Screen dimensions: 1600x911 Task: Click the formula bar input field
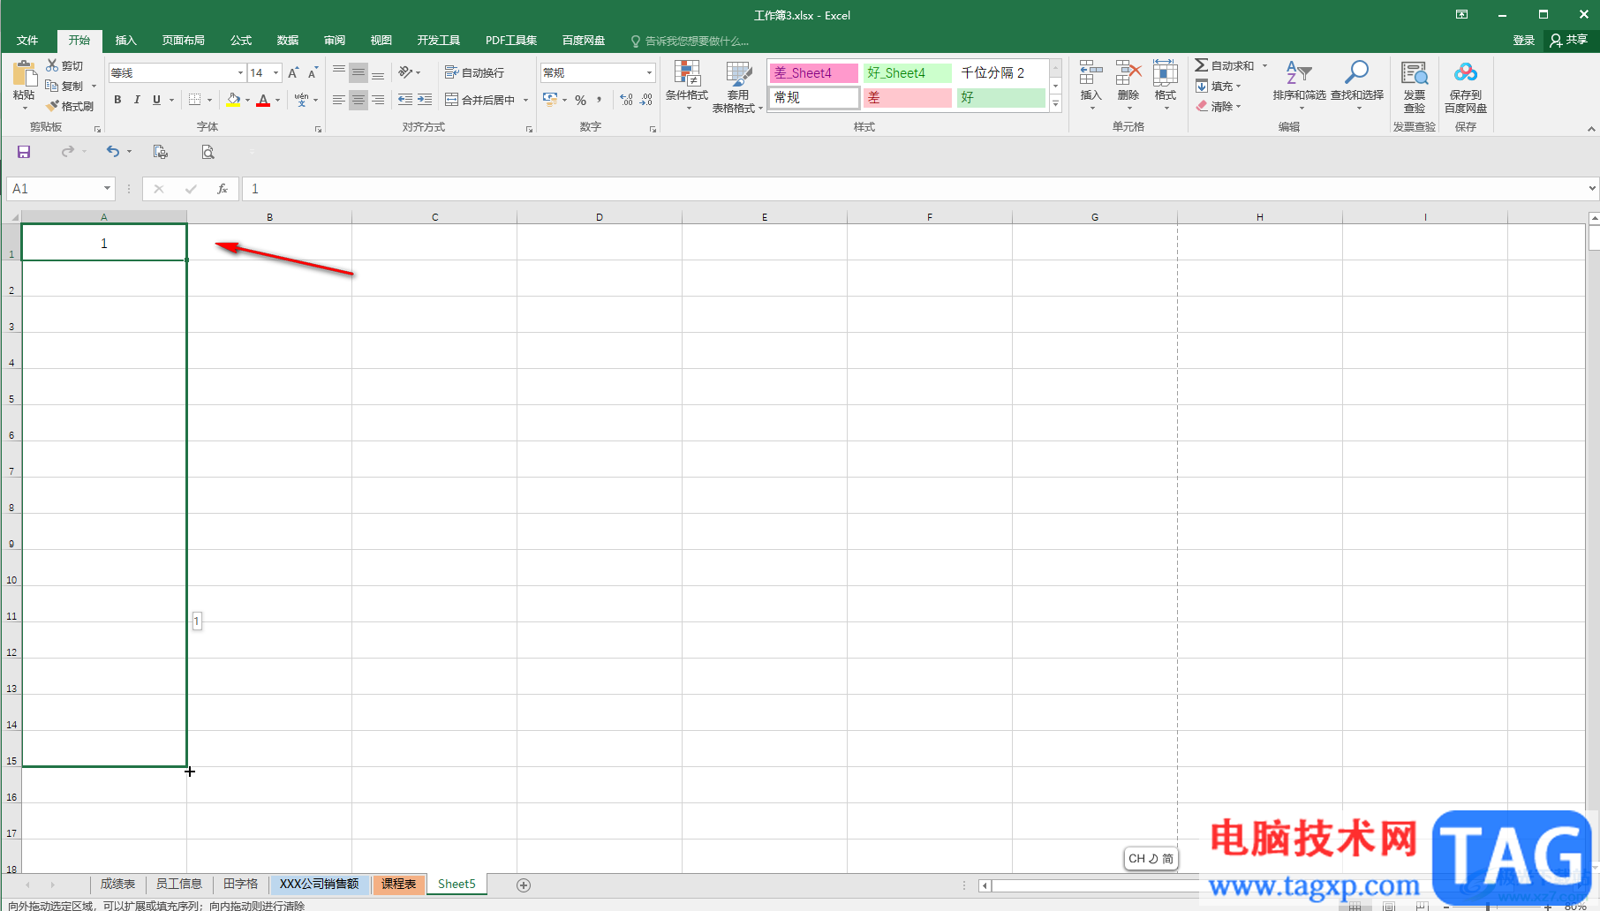[914, 189]
